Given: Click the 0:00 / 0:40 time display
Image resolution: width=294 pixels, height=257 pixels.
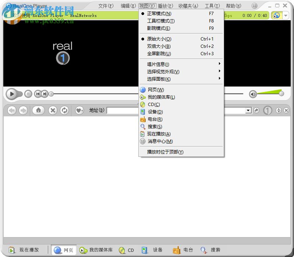Looking at the screenshot, I should [x=254, y=15].
